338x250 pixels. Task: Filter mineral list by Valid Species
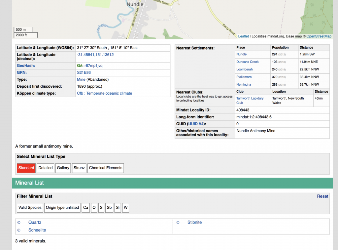click(30, 208)
